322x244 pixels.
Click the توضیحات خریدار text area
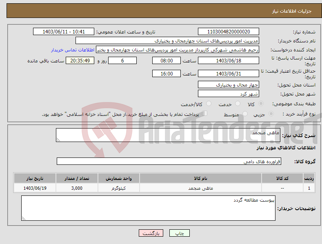pyautogui.click(x=148, y=208)
